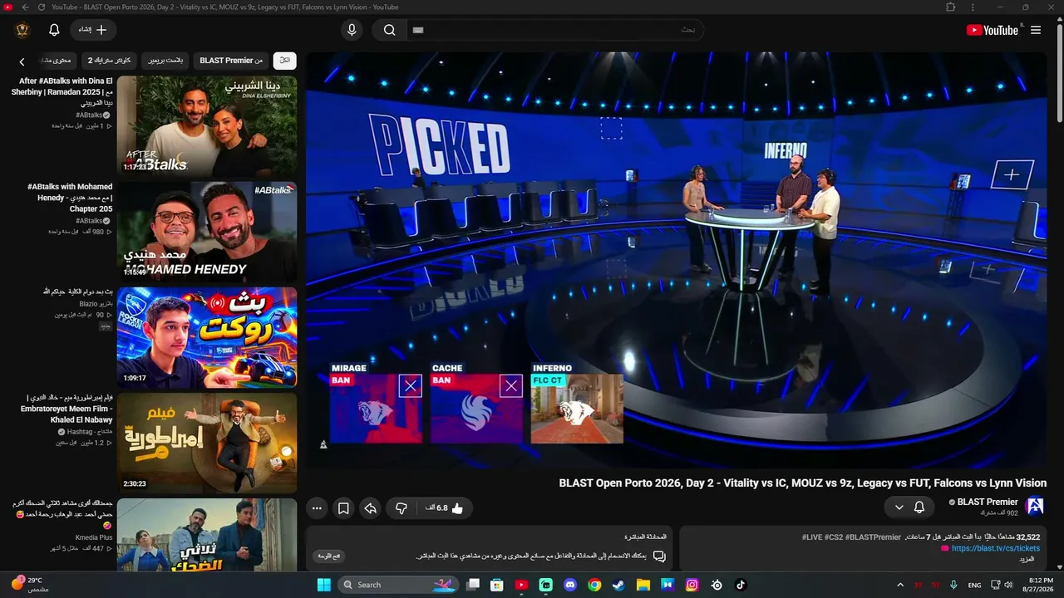This screenshot has width=1064, height=598.
Task: Open live chat panel button 'فتح اللوحة'
Action: click(329, 556)
